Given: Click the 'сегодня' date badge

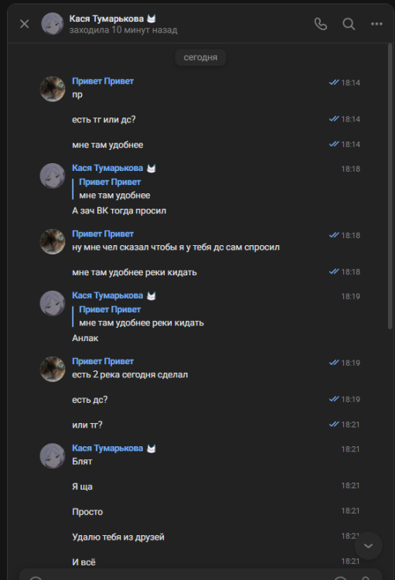Looking at the screenshot, I should pos(200,57).
